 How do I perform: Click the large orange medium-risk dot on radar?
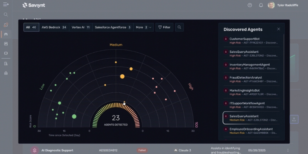point(122,76)
